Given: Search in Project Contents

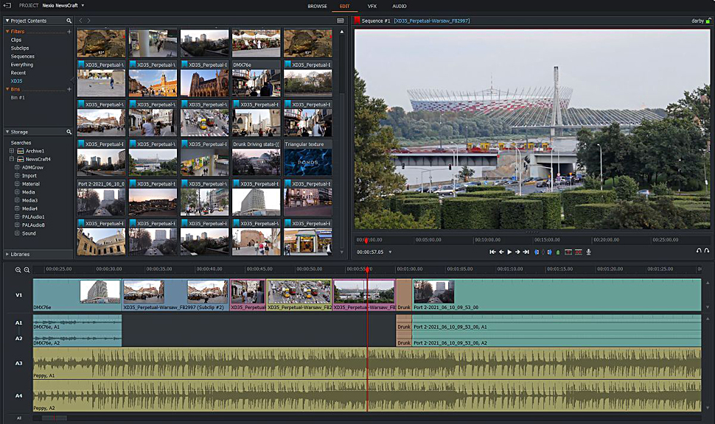Looking at the screenshot, I should click(69, 21).
